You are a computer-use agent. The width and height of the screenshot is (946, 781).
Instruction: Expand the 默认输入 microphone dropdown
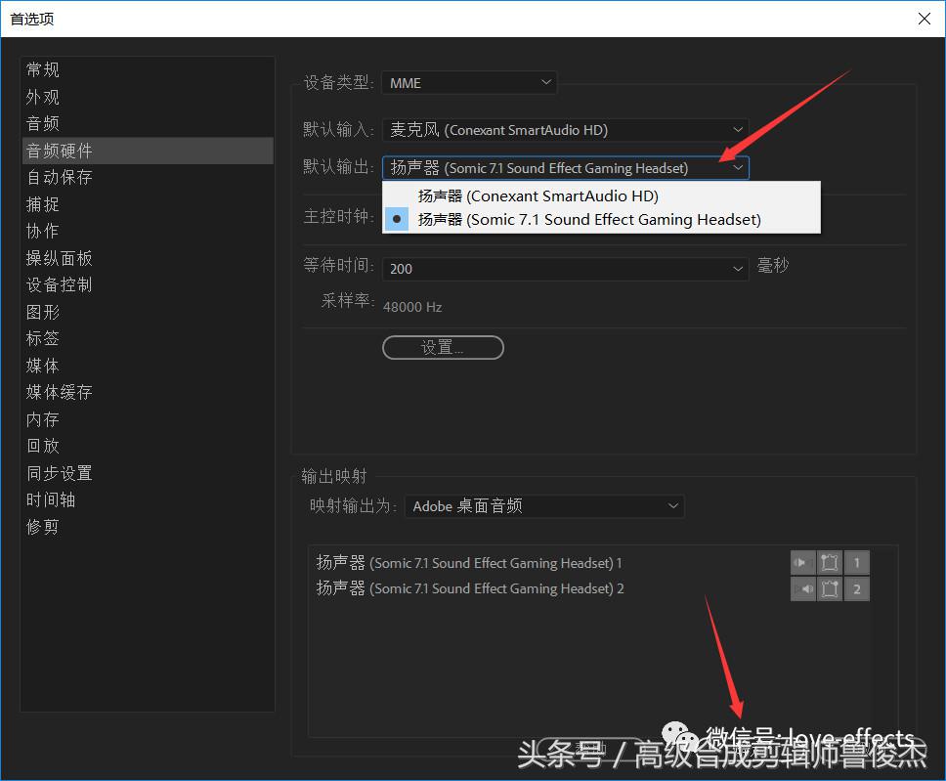(738, 129)
